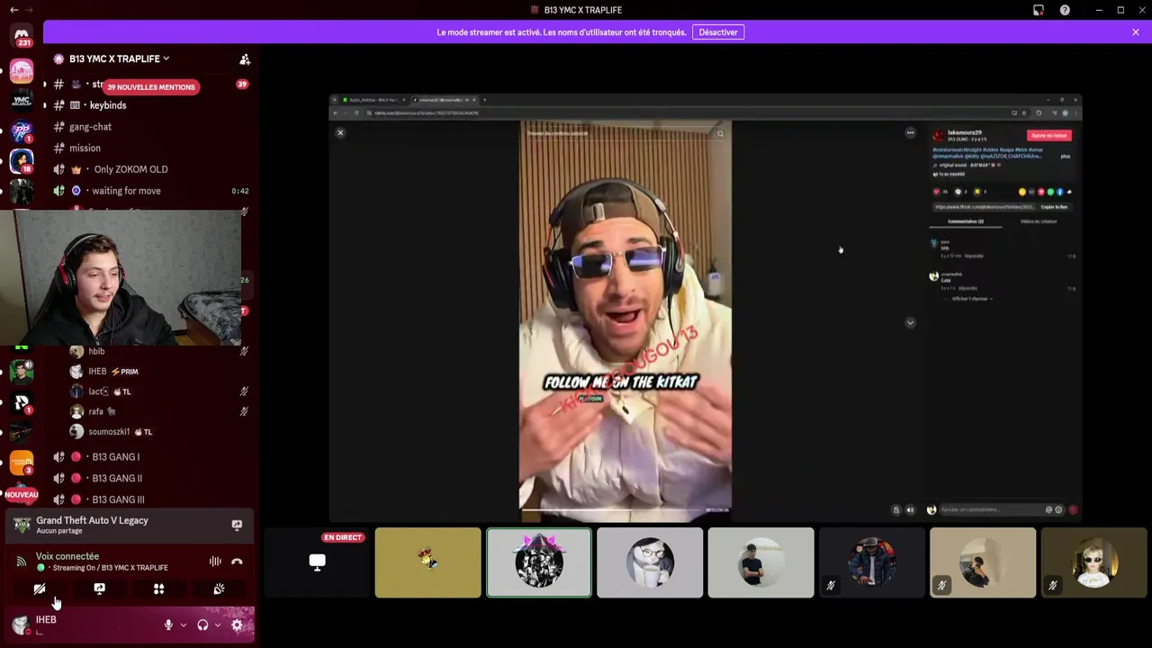This screenshot has height=648, width=1152.
Task: Close the TikTok video in shared stream
Action: pyautogui.click(x=340, y=132)
